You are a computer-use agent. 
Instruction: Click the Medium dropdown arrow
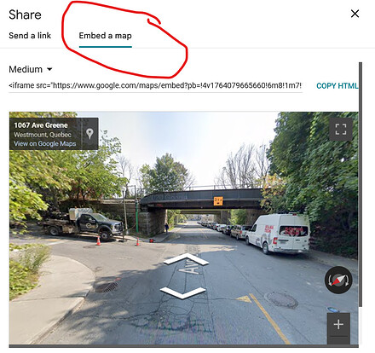click(49, 69)
